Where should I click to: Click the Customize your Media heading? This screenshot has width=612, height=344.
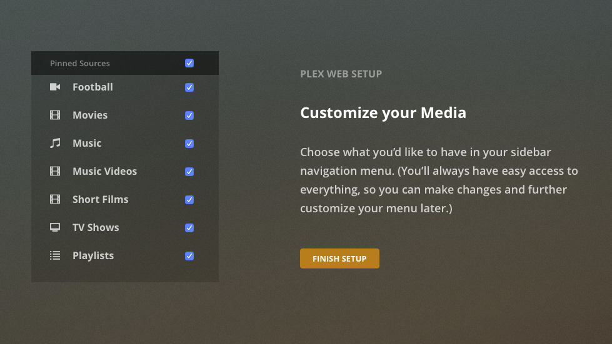pyautogui.click(x=383, y=112)
